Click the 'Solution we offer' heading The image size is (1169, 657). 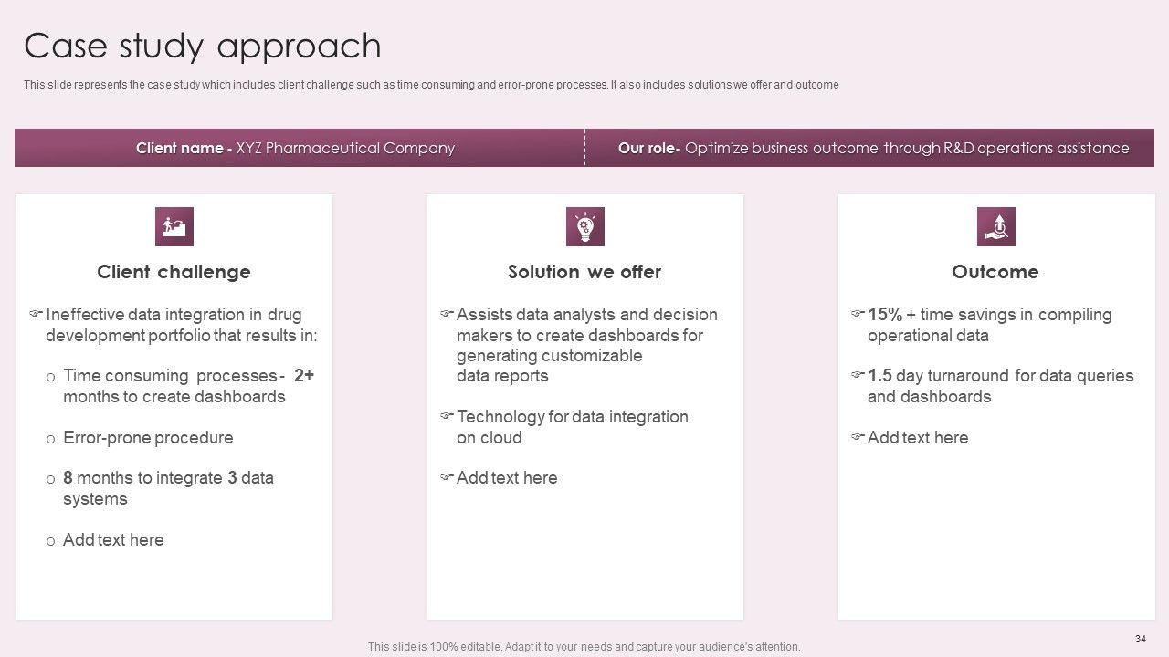[584, 272]
